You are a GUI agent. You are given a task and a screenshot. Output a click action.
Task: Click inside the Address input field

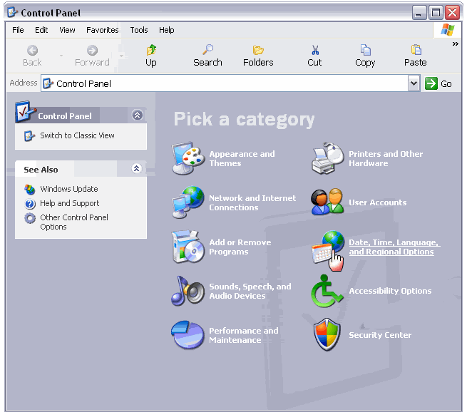point(225,83)
